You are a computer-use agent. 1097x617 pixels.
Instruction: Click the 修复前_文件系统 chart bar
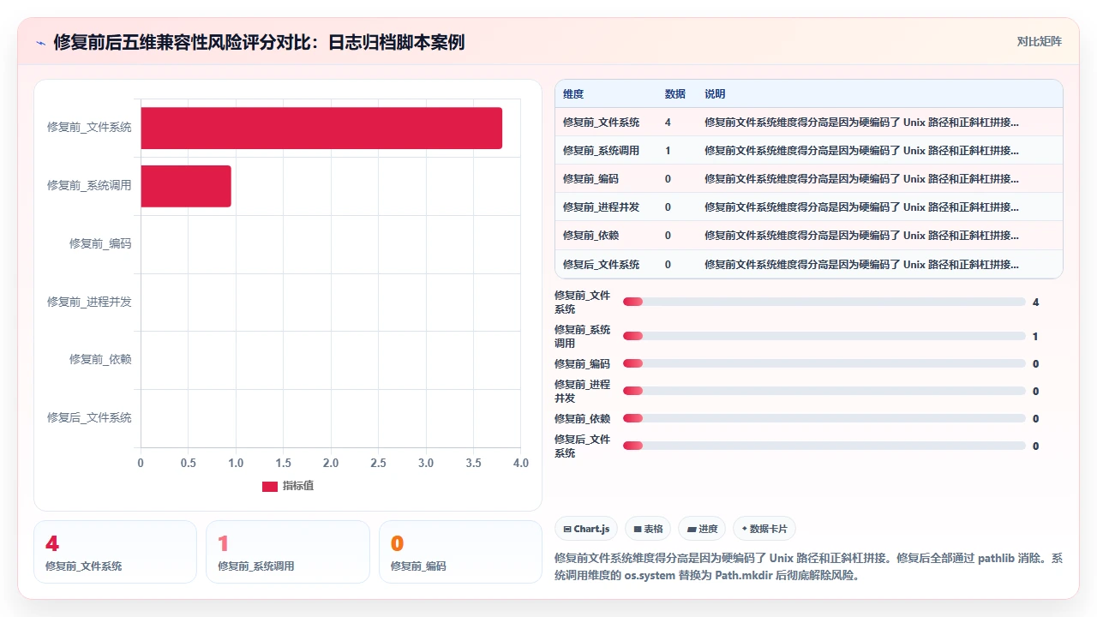(321, 128)
